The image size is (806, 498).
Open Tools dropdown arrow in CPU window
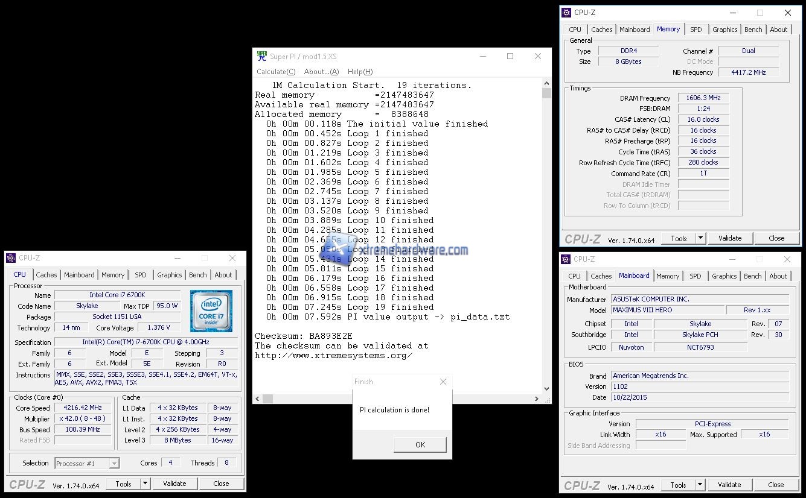click(145, 484)
